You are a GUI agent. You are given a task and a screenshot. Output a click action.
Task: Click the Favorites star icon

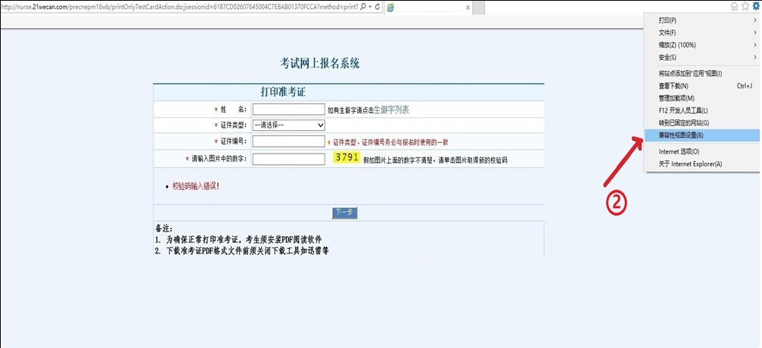[x=745, y=7]
